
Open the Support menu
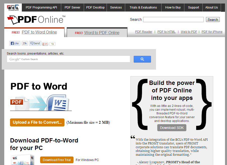click(193, 8)
